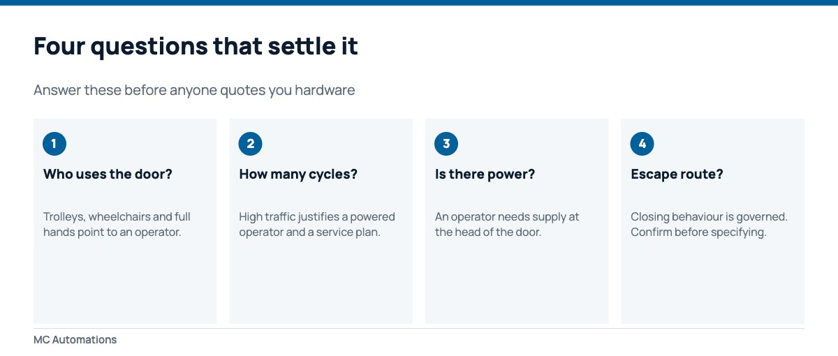
Task: Select the 'Who uses the door?' heading
Action: click(x=108, y=175)
